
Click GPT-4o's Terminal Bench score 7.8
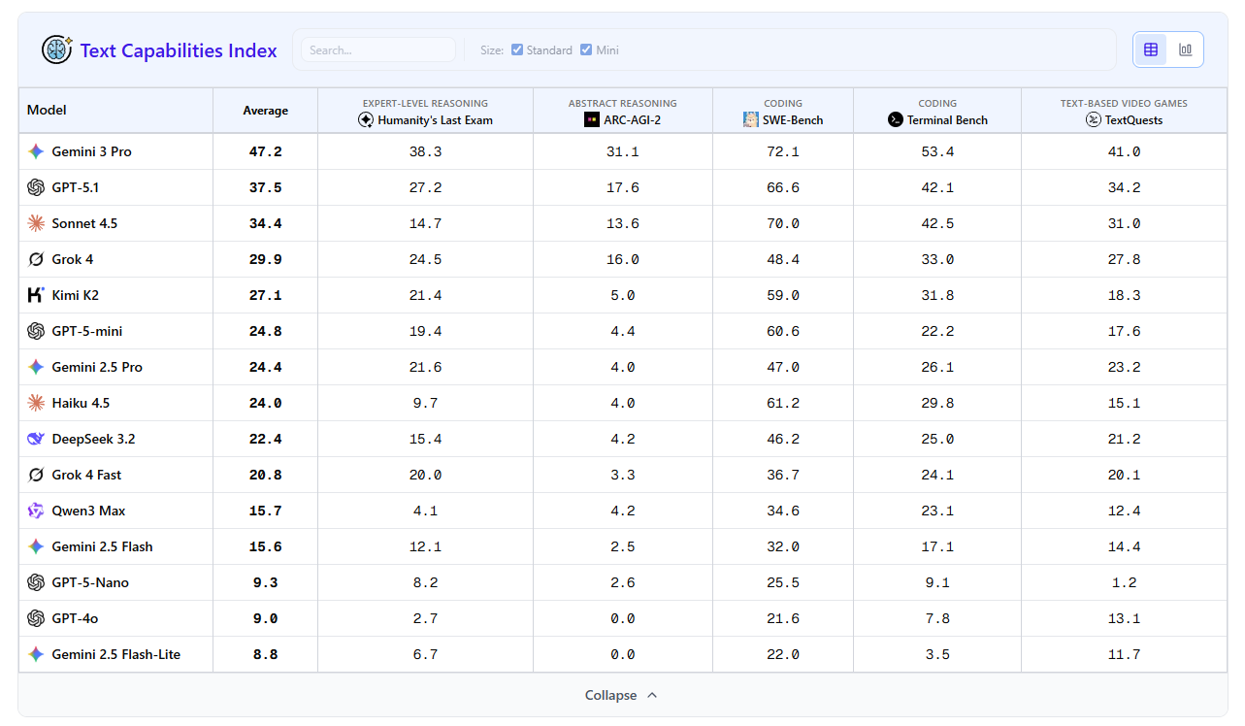point(937,618)
